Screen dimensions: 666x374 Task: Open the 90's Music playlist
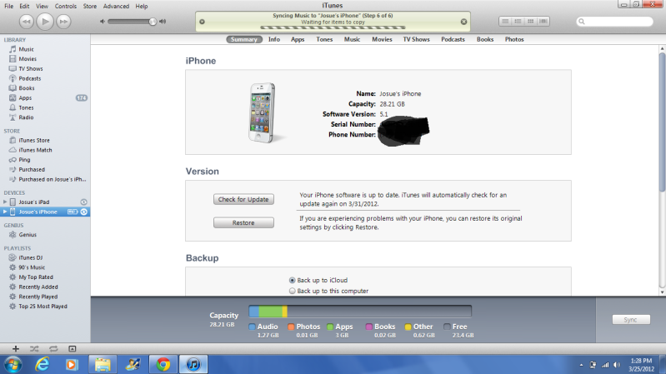coord(32,267)
